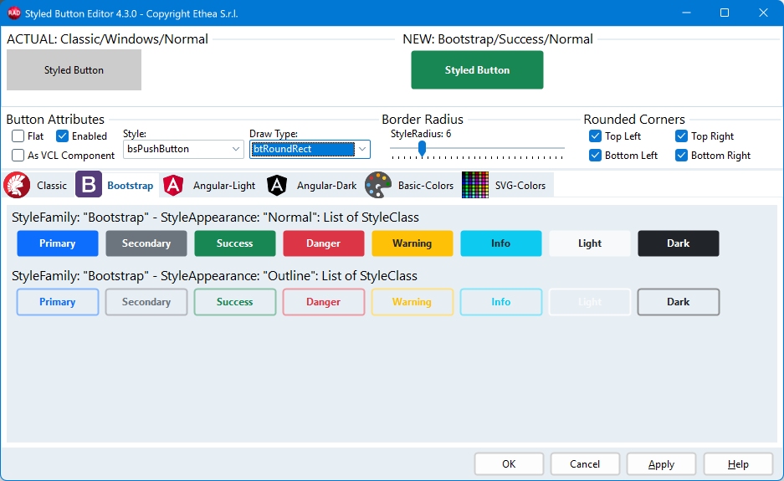Select the Outline Danger button

click(324, 302)
